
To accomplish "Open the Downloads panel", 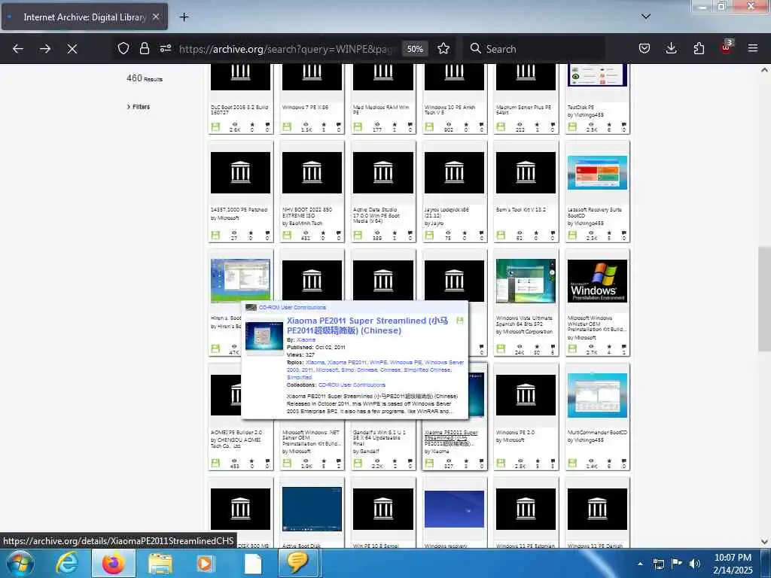I will [671, 48].
